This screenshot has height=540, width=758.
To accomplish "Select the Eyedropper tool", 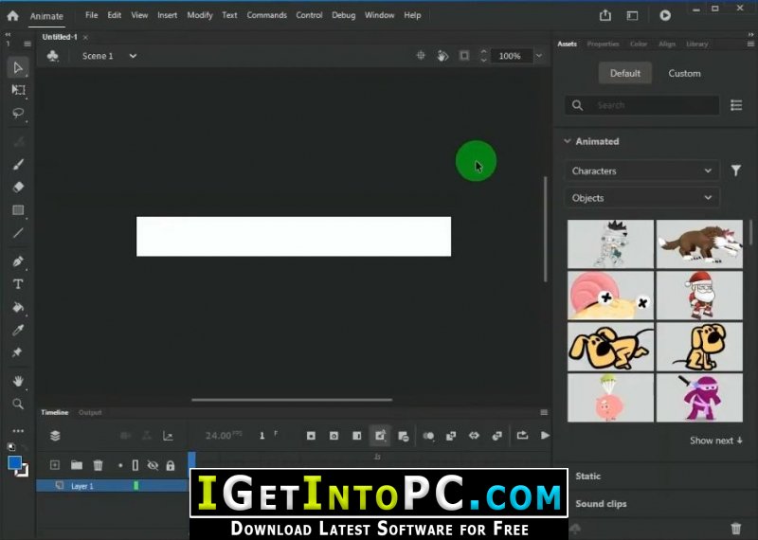I will [x=18, y=331].
